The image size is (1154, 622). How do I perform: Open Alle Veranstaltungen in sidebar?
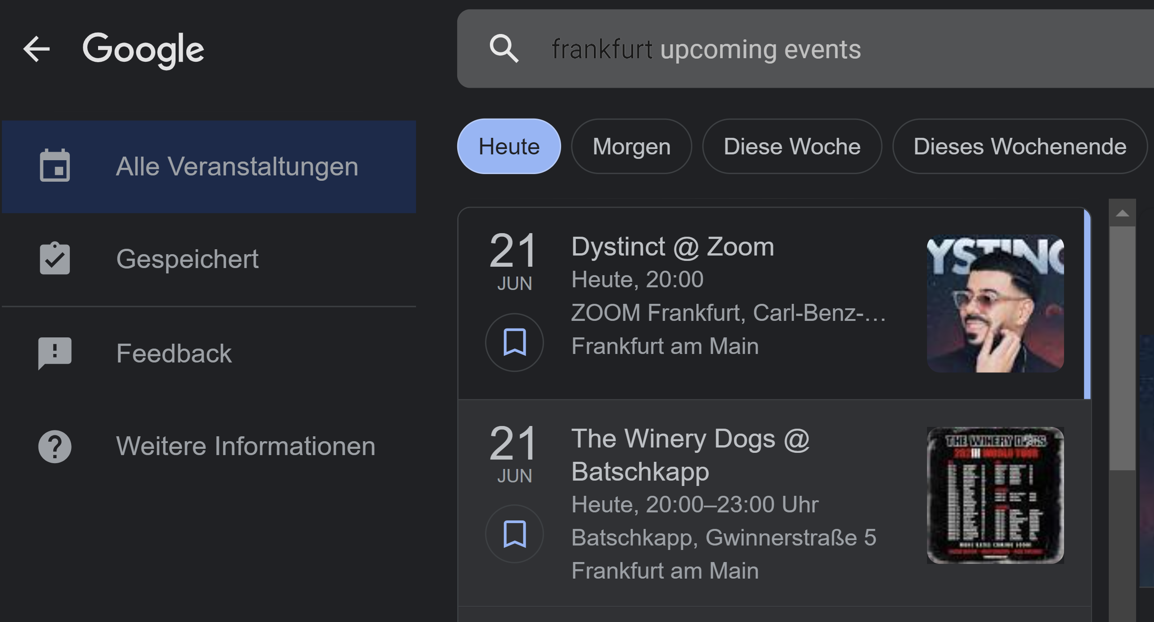236,166
